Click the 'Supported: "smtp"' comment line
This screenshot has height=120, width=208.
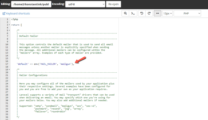(58, 106)
